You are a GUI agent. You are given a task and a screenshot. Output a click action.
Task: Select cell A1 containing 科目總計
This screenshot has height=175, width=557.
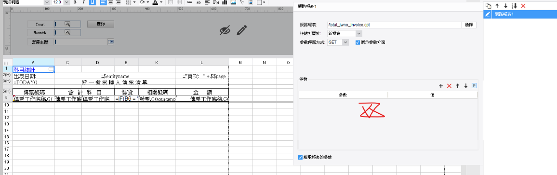pyautogui.click(x=33, y=69)
